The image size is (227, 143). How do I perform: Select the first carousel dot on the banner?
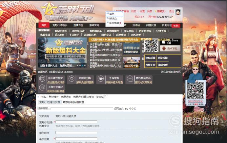[78, 65]
